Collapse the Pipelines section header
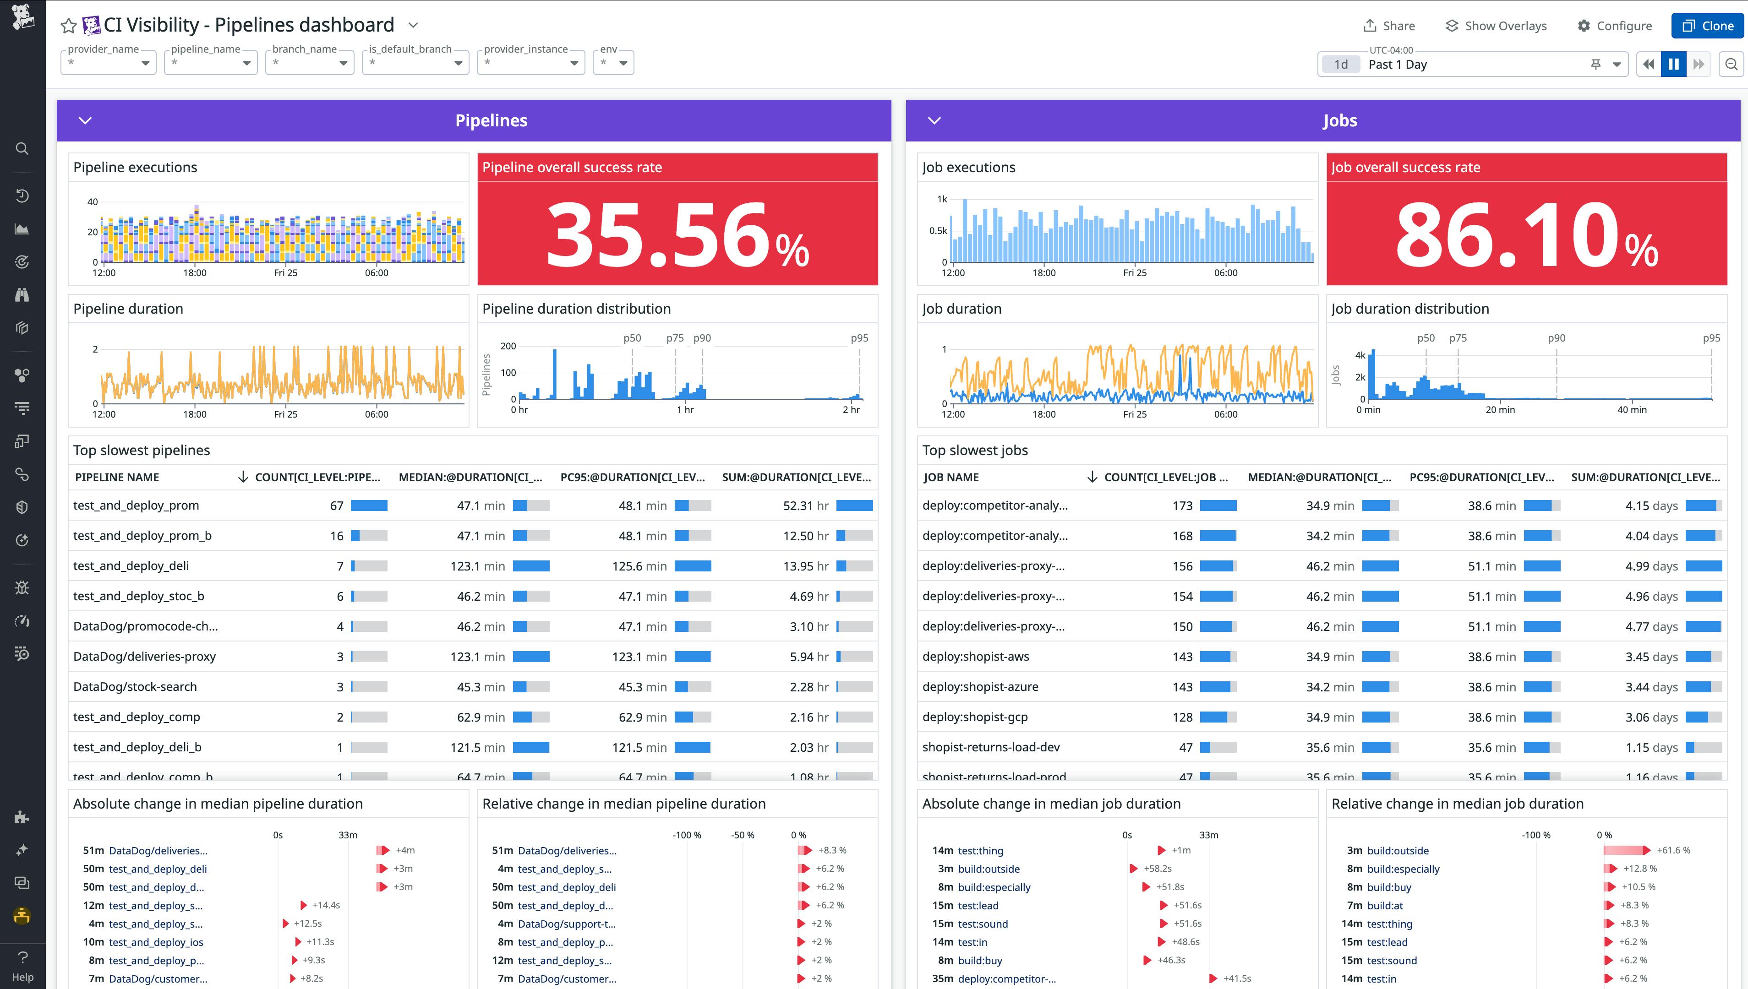Image resolution: width=1748 pixels, height=989 pixels. (x=85, y=120)
